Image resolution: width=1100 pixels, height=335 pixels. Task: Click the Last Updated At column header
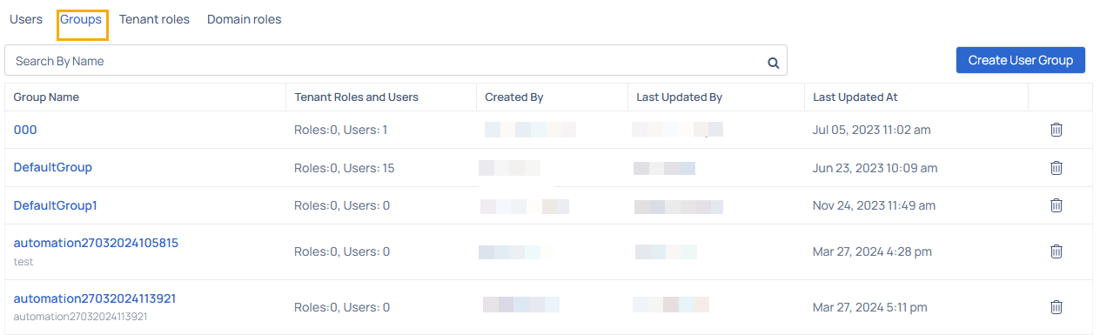[855, 97]
